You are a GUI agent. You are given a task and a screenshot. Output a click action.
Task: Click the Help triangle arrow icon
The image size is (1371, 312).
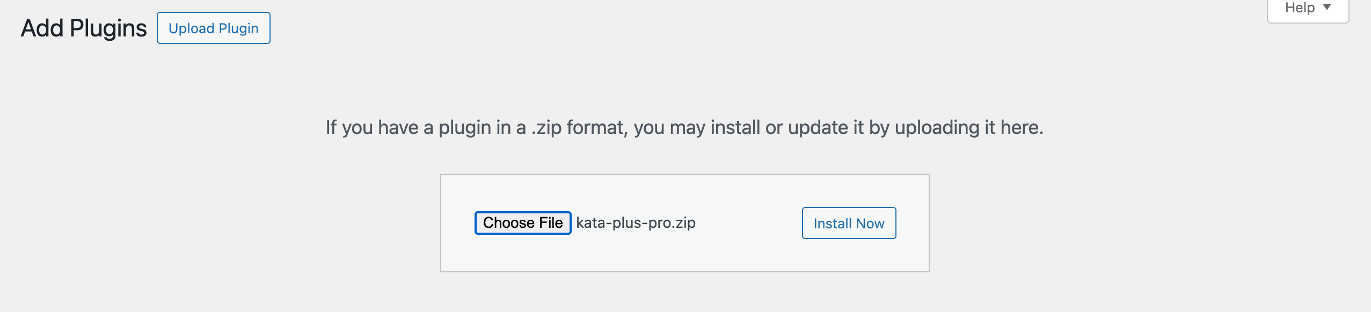pyautogui.click(x=1327, y=8)
